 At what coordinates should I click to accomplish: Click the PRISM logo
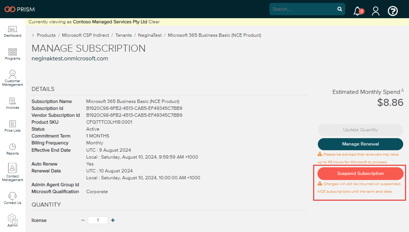[x=20, y=9]
